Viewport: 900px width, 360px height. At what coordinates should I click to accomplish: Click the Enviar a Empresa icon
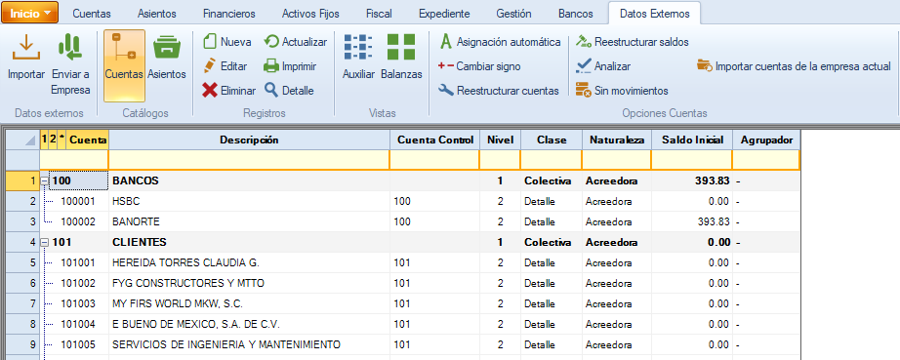click(70, 48)
